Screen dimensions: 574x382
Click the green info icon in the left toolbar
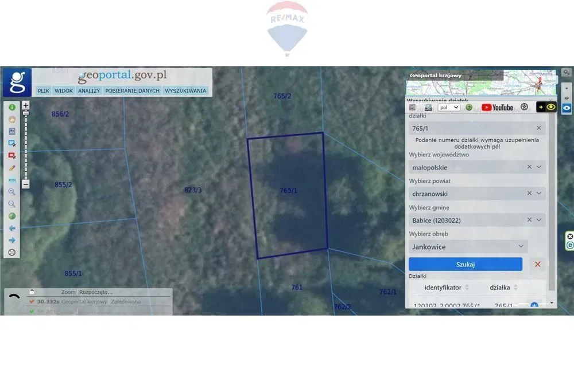(x=12, y=107)
